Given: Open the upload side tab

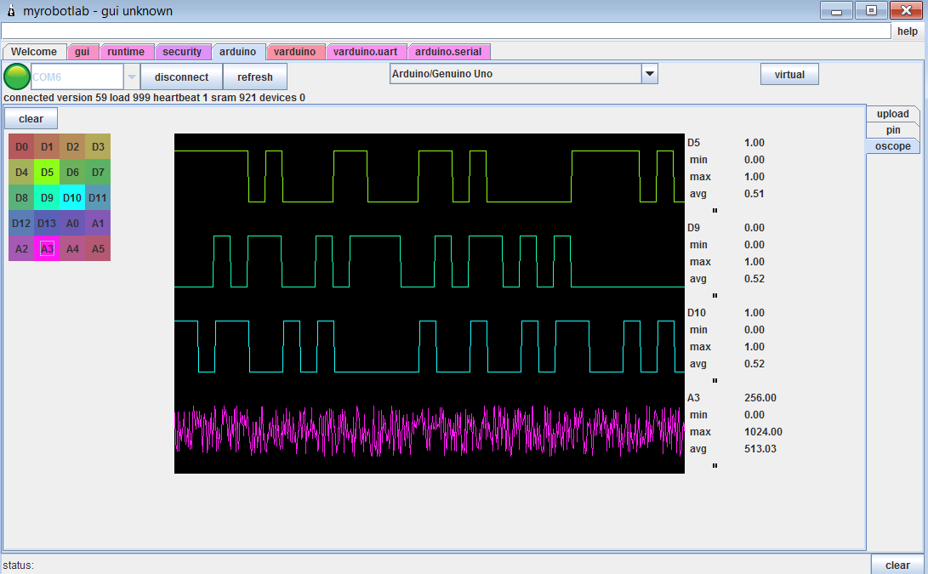Looking at the screenshot, I should (892, 114).
